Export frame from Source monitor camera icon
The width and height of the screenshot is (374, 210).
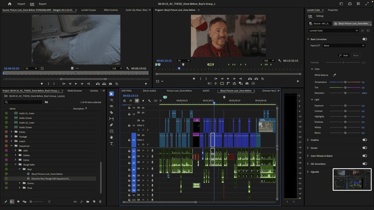coord(110,84)
